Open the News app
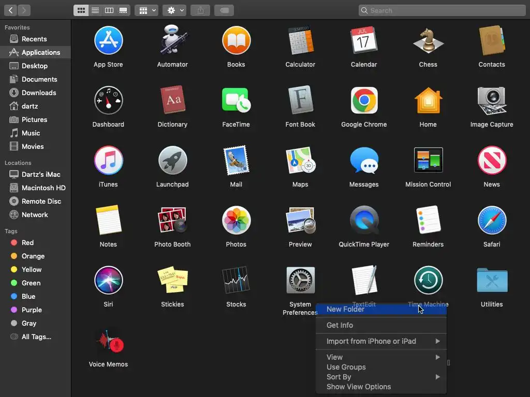The height and width of the screenshot is (397, 530). tap(492, 160)
